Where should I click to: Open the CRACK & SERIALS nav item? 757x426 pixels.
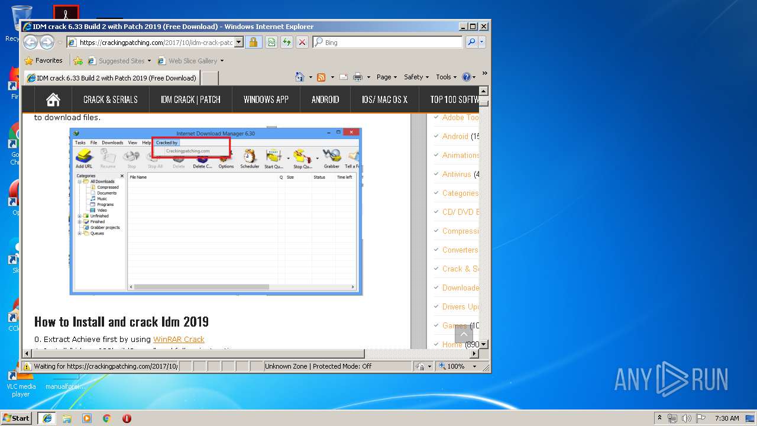click(x=111, y=99)
